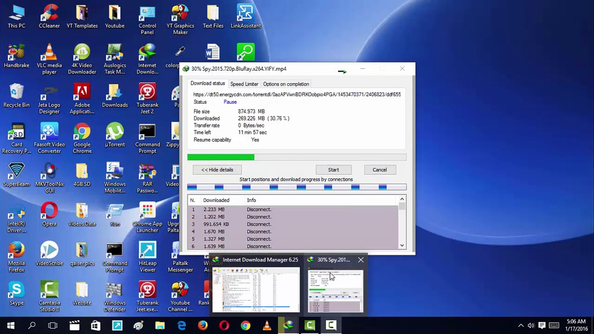The height and width of the screenshot is (334, 594).
Task: Open the 4K Video Downloader icon
Action: point(82,59)
